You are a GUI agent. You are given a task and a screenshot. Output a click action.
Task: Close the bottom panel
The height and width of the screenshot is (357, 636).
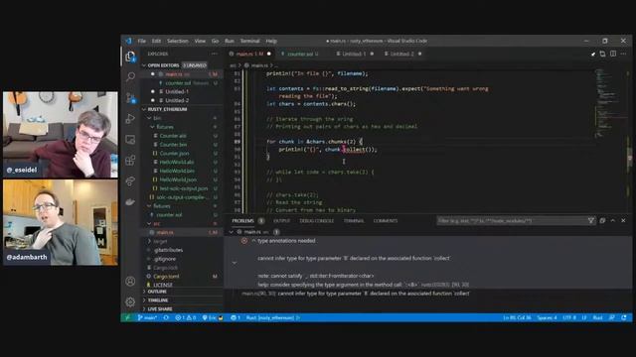623,220
